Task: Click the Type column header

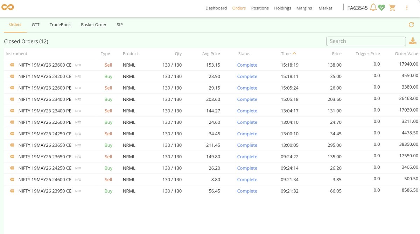Action: click(x=105, y=54)
